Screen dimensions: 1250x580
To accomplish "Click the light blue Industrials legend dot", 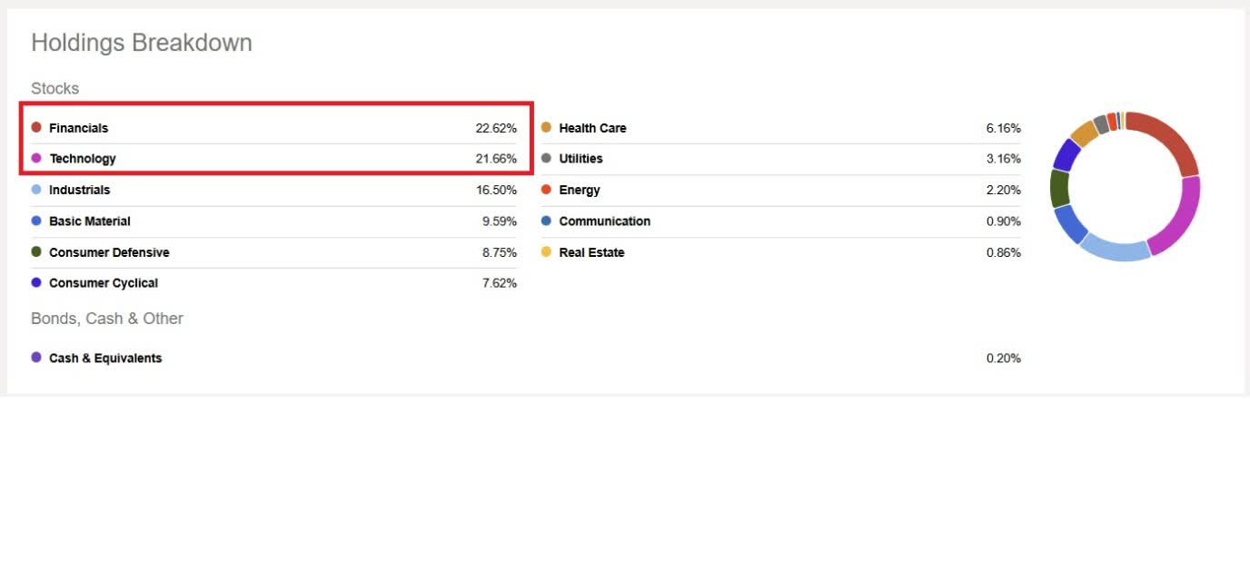I will (x=36, y=190).
